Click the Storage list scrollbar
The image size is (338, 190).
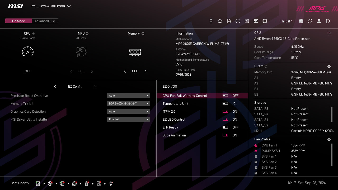(x=332, y=115)
